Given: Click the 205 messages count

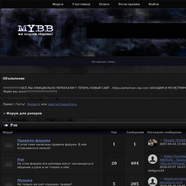Looking at the screenshot, I should coord(135,184).
